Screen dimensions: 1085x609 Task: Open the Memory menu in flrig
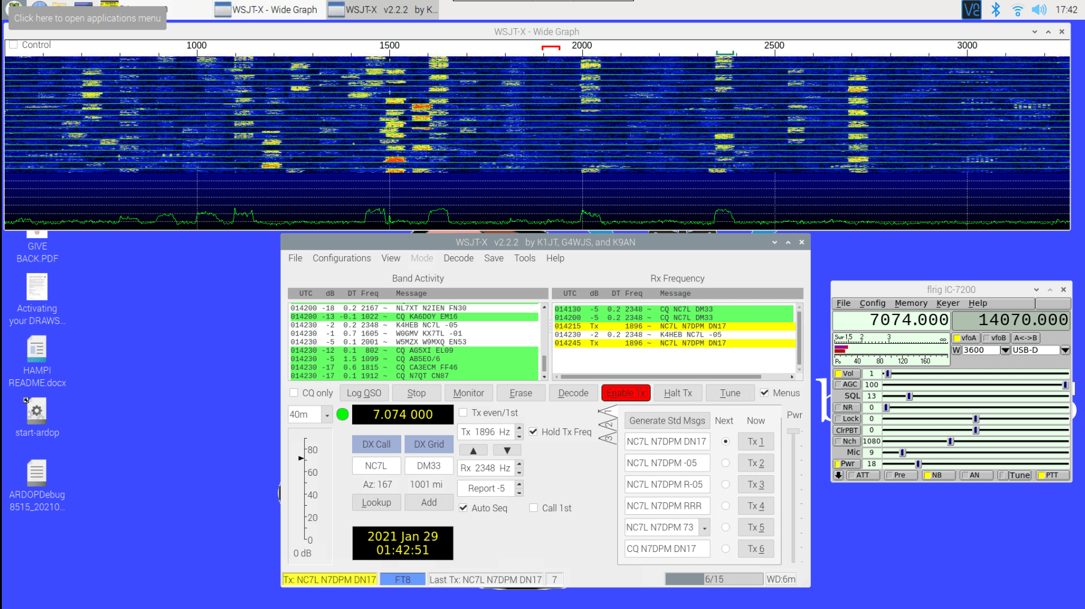click(x=910, y=303)
